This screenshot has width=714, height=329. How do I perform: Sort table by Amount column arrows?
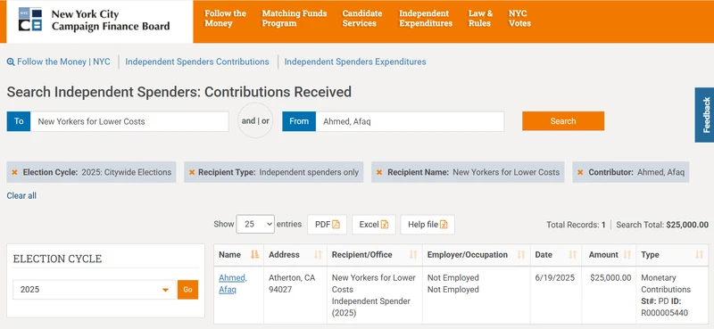627,255
